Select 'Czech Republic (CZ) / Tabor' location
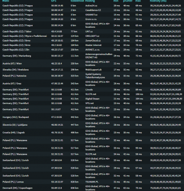This screenshot has height=191, width=184. [x=17, y=32]
